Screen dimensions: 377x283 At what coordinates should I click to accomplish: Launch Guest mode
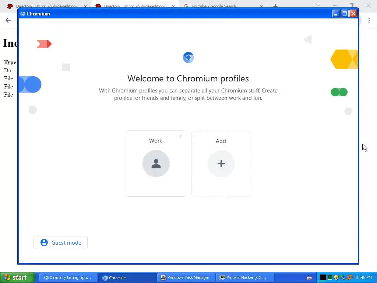[61, 242]
